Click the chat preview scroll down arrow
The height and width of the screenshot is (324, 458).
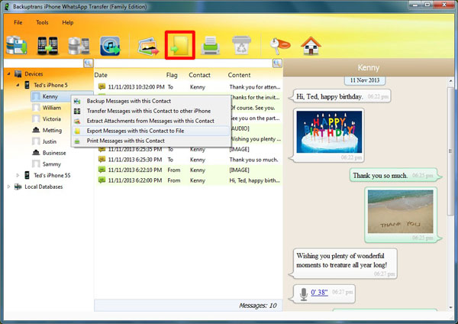(x=451, y=307)
